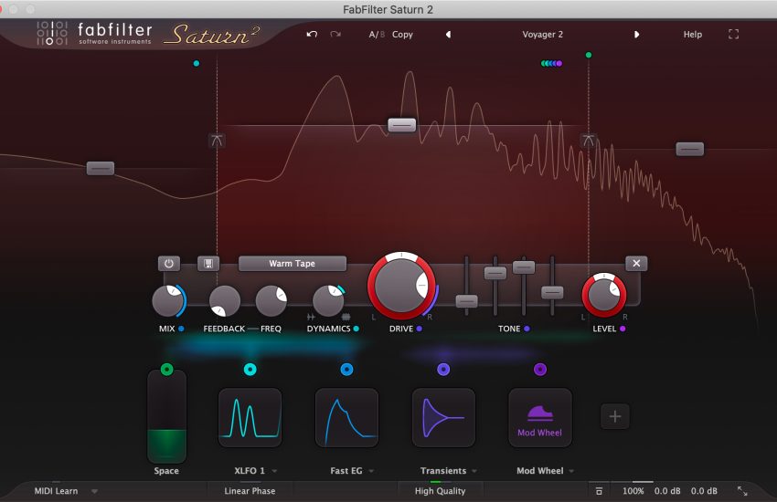
Task: Click the multicolor modulation dots cluster
Action: pyautogui.click(x=551, y=63)
